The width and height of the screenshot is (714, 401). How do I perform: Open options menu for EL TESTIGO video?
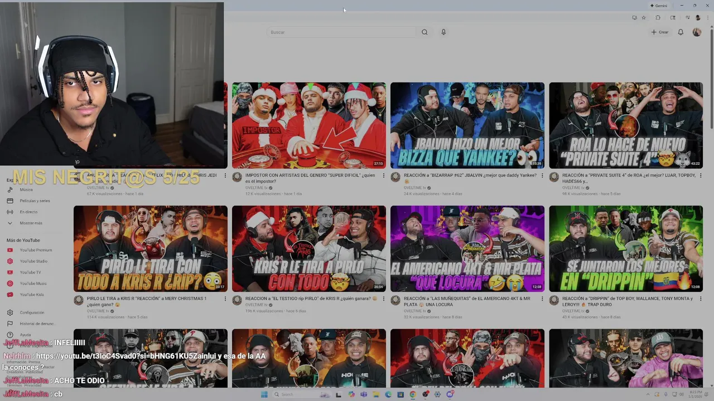tap(384, 299)
